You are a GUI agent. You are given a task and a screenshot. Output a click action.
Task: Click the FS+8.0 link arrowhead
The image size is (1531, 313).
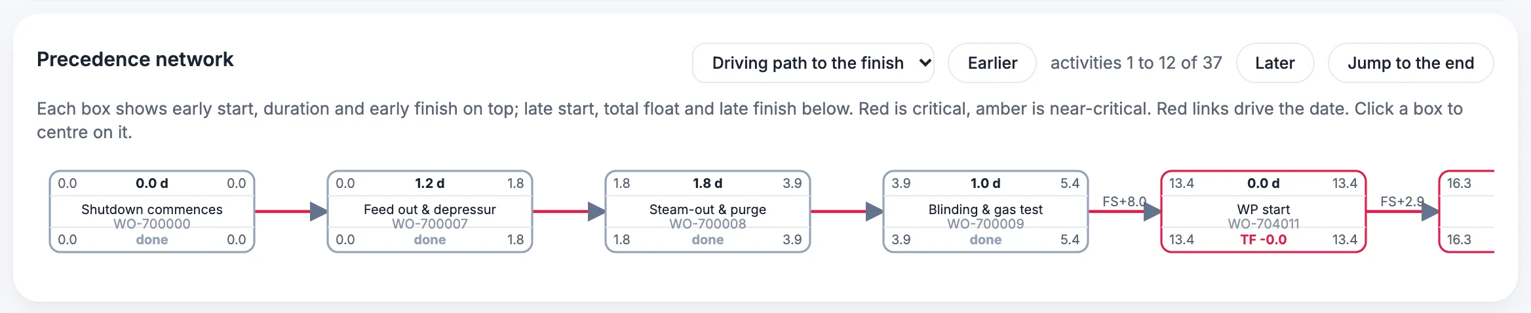[x=1152, y=212]
